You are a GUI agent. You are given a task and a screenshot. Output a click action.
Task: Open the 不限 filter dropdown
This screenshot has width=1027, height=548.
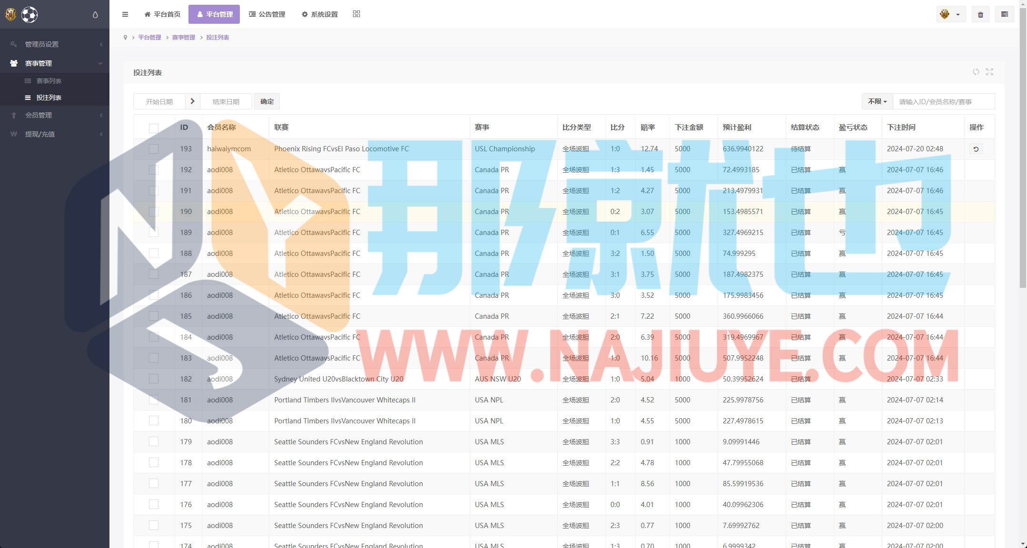tap(877, 101)
